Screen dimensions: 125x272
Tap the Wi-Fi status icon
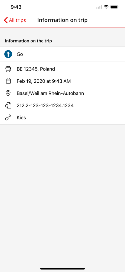106,7
